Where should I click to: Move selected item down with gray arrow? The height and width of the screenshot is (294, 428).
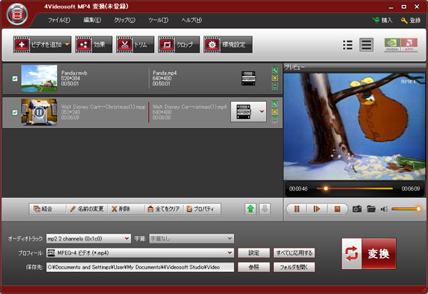point(265,209)
